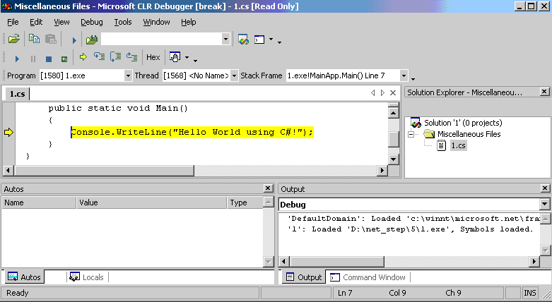Open the Breakpoints icon dropdown arrow

coord(187,57)
